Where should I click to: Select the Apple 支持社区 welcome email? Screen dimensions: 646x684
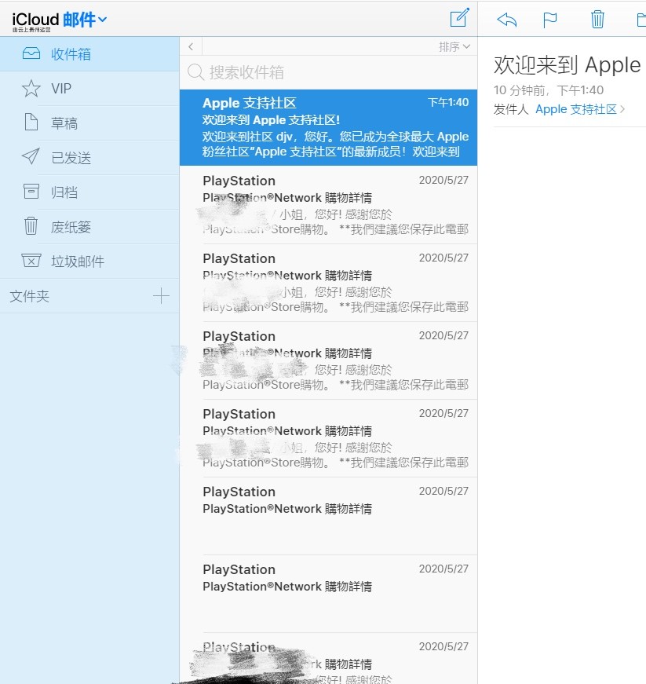(329, 127)
